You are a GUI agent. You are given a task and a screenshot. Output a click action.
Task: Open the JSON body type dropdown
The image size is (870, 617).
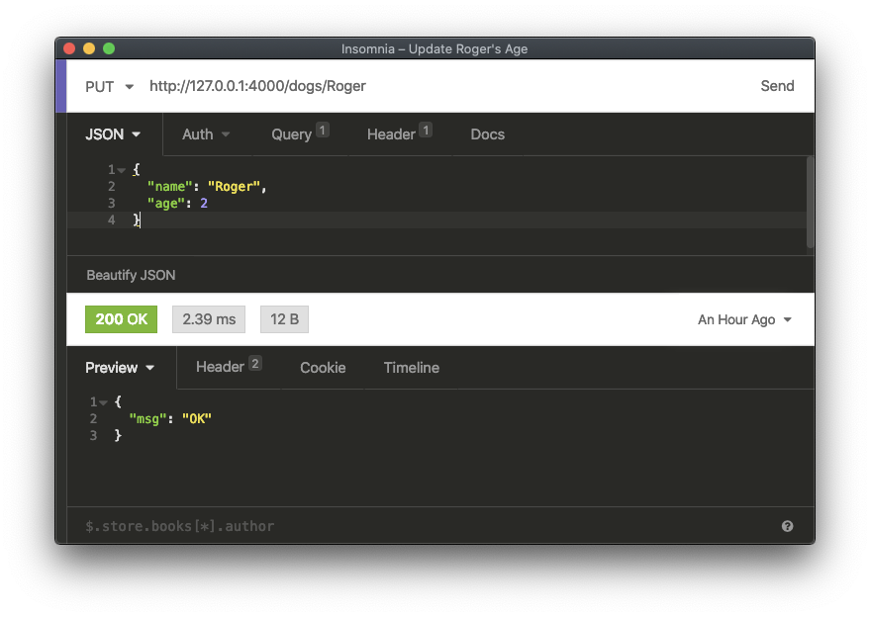tap(113, 134)
